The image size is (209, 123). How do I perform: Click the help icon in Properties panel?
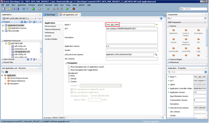coord(205,72)
